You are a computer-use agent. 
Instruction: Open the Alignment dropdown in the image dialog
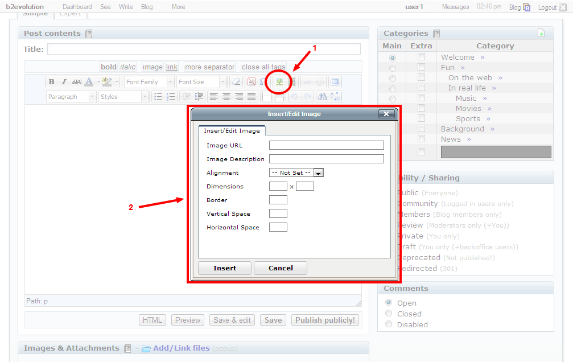(319, 172)
